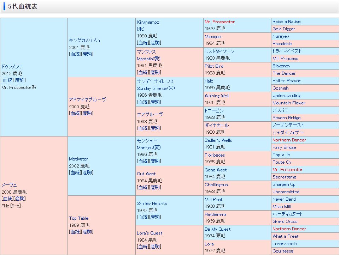Screen dimensions: 340x255
Task: Click the Shirley Heights link
Action: pos(152,204)
